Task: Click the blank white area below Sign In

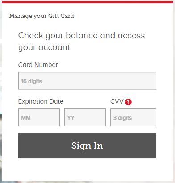Action: point(87,169)
